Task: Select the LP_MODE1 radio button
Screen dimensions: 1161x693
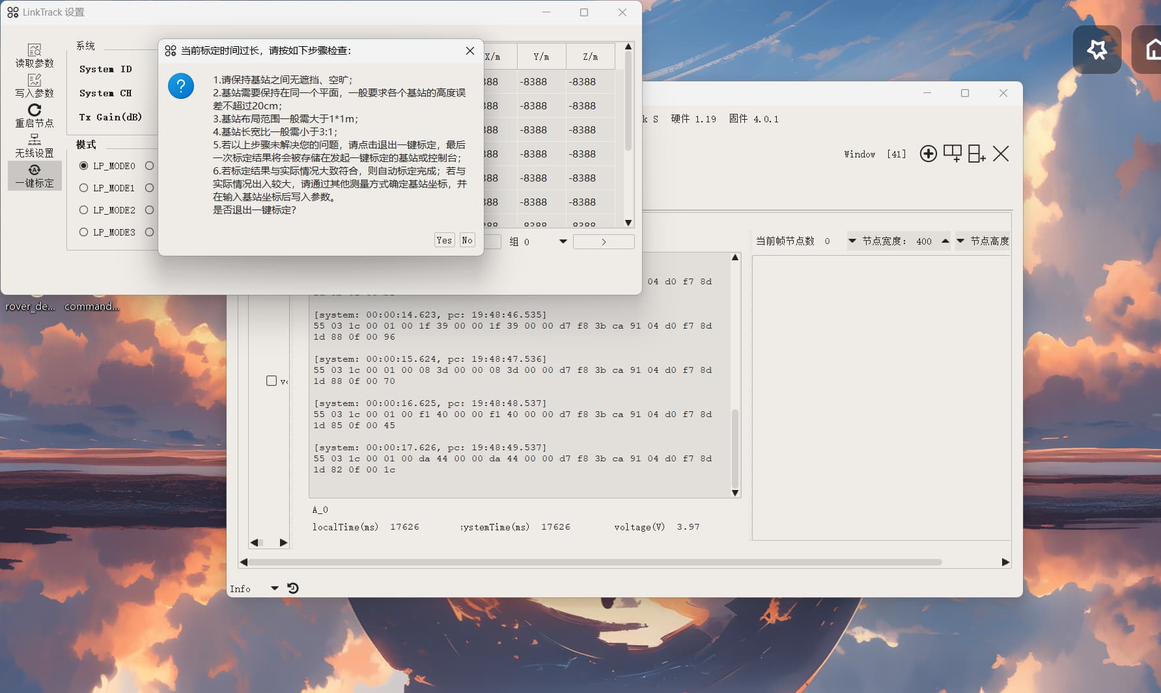Action: pos(83,188)
